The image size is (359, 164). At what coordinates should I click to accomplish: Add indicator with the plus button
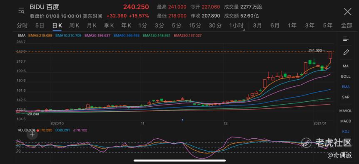[x=32, y=135]
